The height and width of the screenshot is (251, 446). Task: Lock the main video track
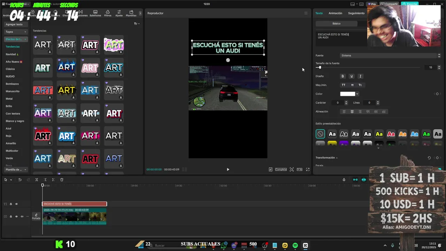pos(11,216)
